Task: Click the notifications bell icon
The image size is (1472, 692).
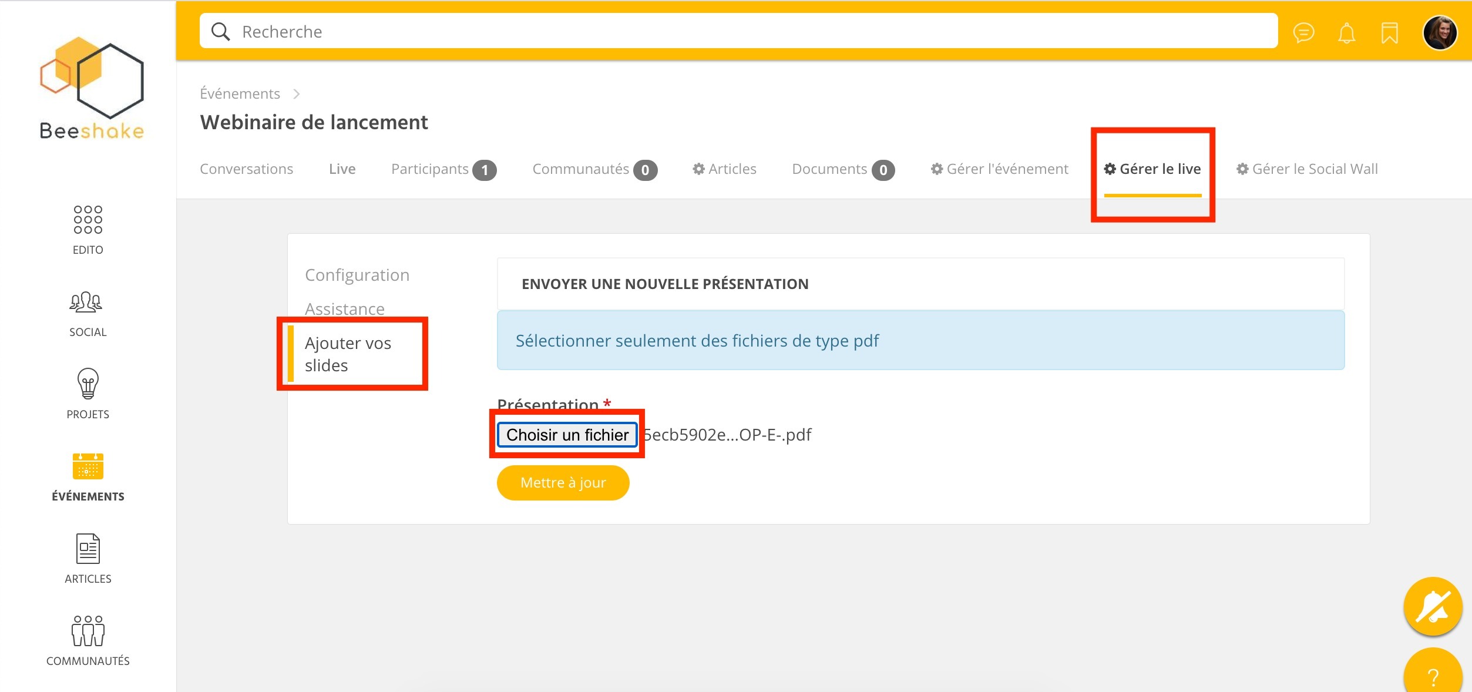Action: 1346,33
